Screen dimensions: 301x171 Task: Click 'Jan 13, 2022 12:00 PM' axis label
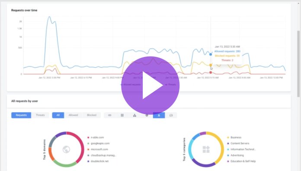(271, 78)
